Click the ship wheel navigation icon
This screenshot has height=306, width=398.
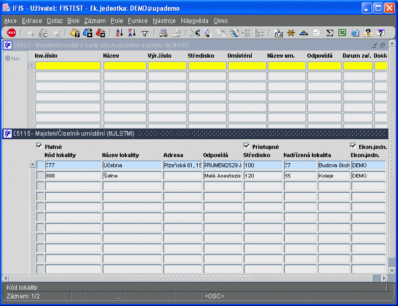pyautogui.click(x=291, y=33)
